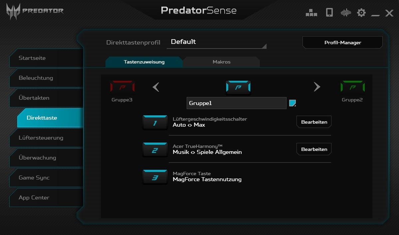Click Bearbeiten for Acer TrueHarmony

tap(314, 149)
